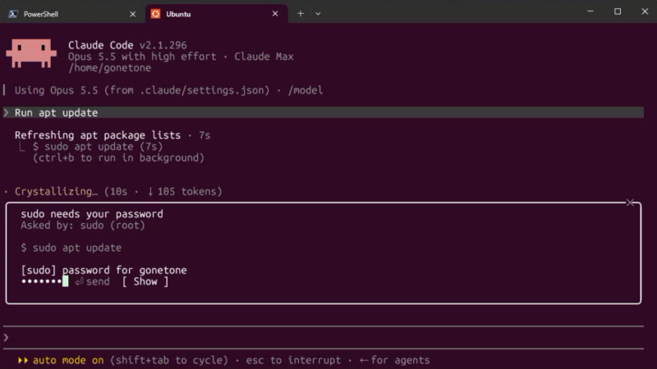Viewport: 657px width, 369px height.
Task: Open the new tab profile dropdown
Action: click(x=318, y=14)
